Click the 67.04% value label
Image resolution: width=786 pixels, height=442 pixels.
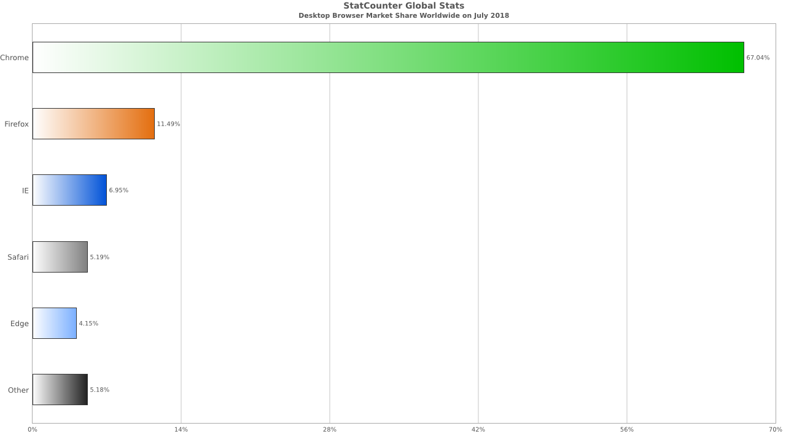(x=758, y=58)
